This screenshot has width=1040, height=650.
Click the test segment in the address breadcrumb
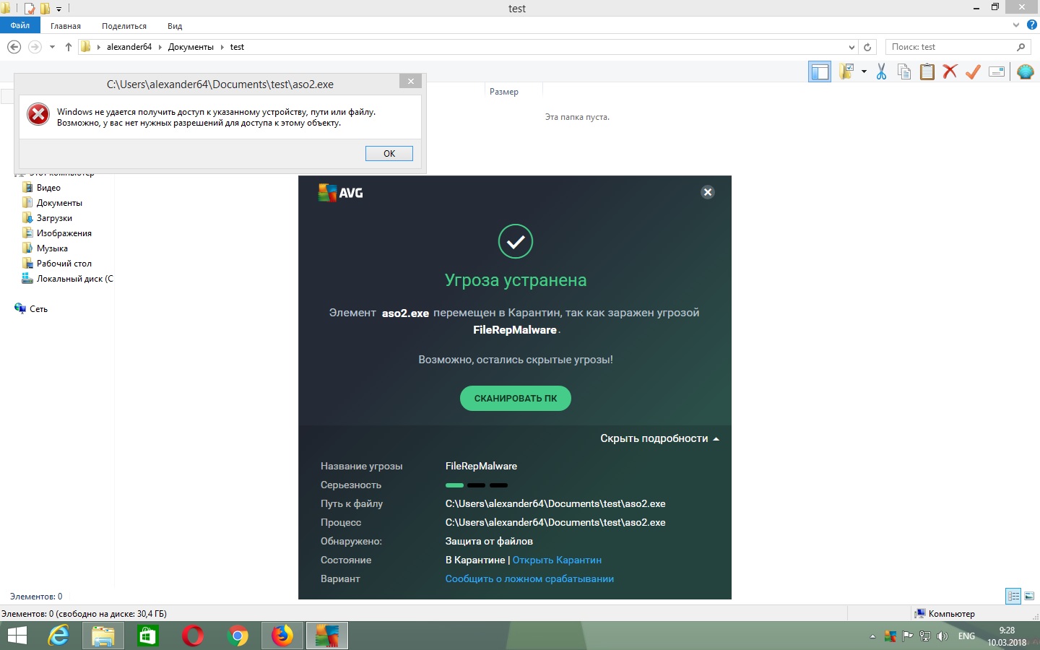[237, 47]
